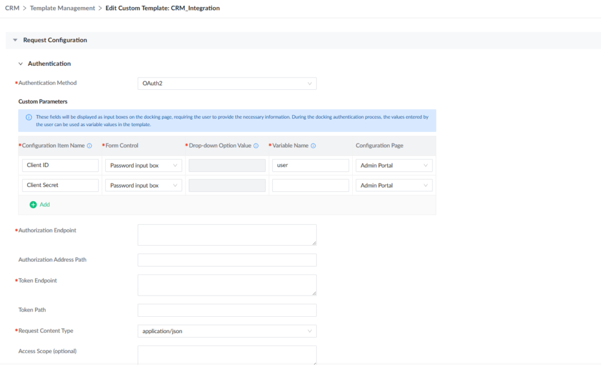
Task: Go to CRM in the breadcrumb
Action: coord(12,8)
